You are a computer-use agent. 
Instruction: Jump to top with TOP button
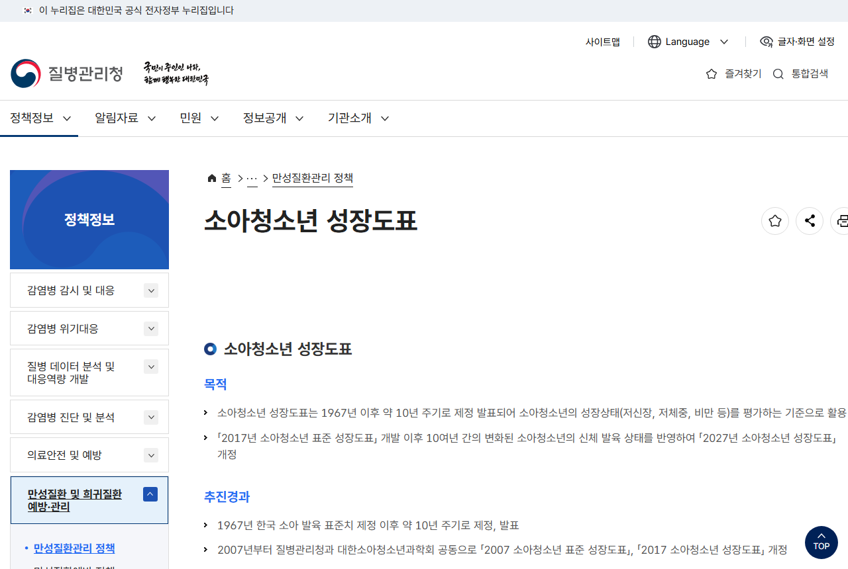[821, 543]
